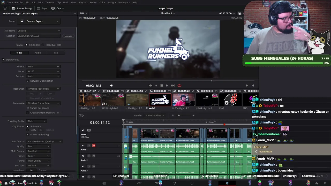Click the volume speaker icon
Image resolution: width=331 pixels, height=186 pixels.
coord(112,86)
